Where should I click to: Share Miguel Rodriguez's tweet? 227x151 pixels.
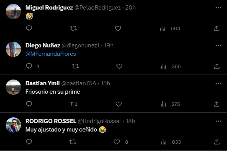click(x=217, y=28)
